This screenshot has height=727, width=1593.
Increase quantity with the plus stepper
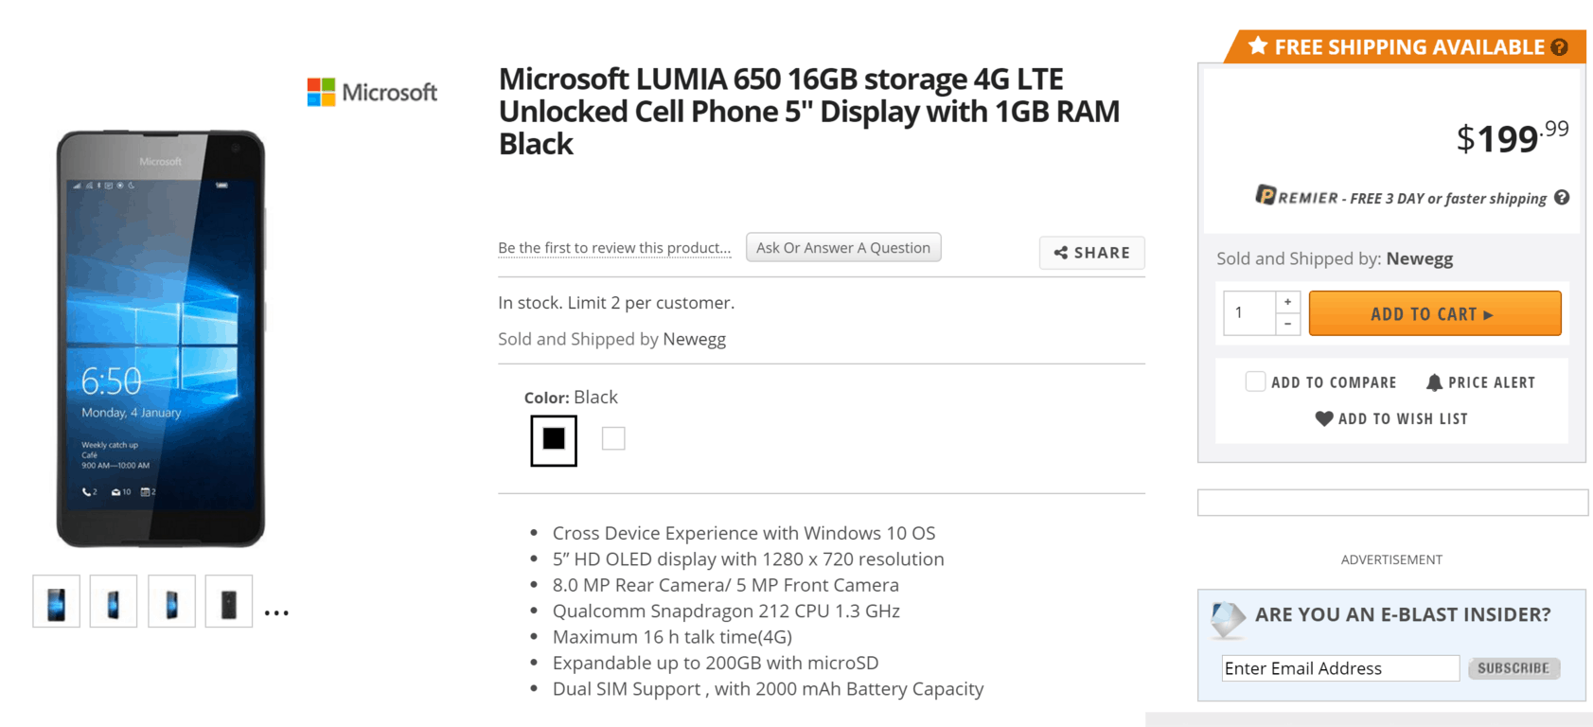(x=1287, y=302)
